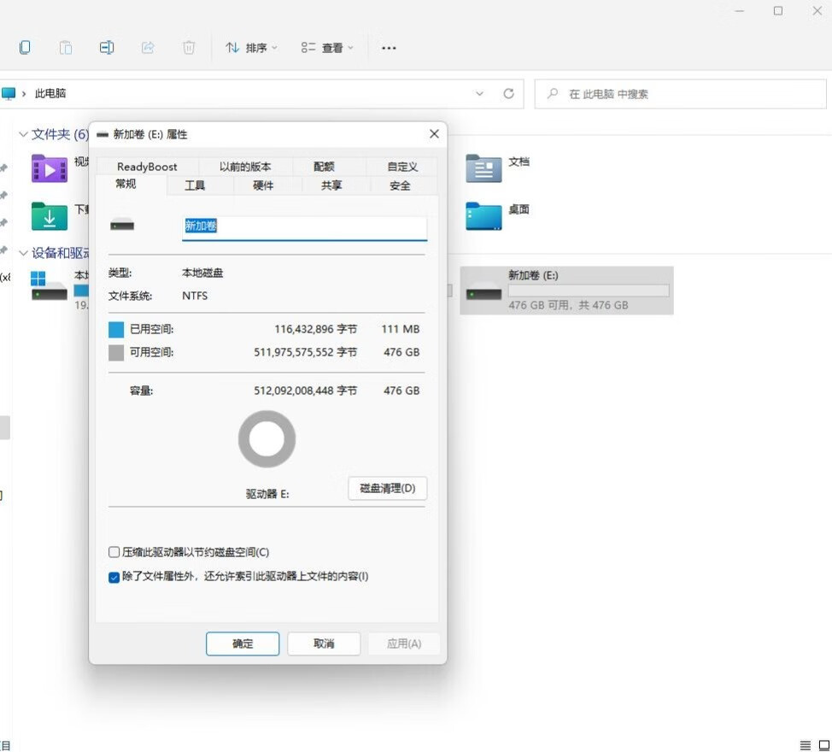Switch to large icons view in status bar
The width and height of the screenshot is (832, 752).
tap(824, 745)
